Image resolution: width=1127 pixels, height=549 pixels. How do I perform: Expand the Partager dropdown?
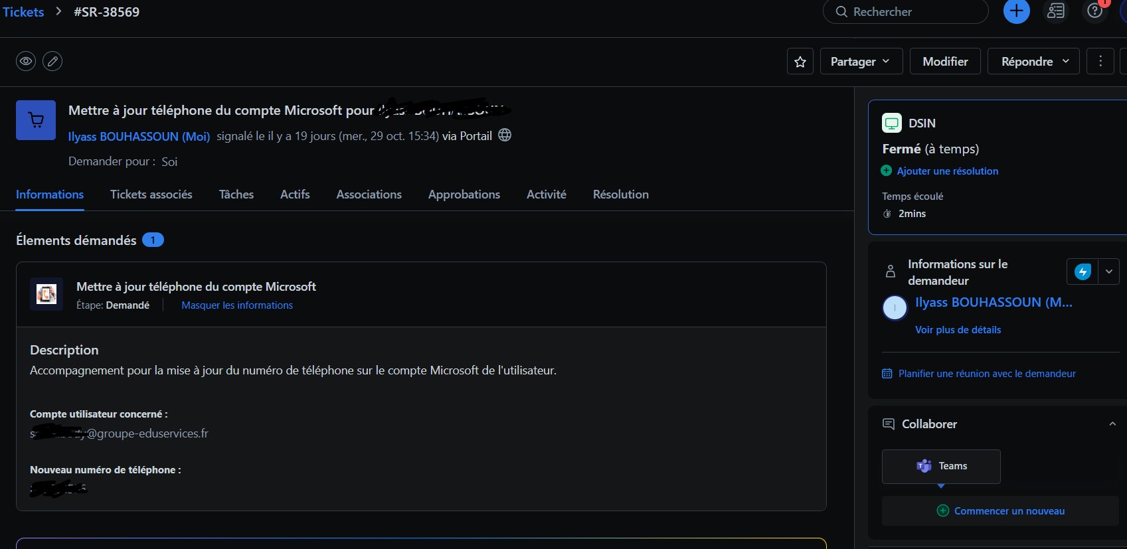click(x=861, y=61)
